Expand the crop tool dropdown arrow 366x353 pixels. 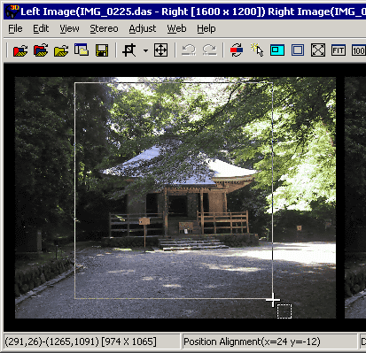pos(145,50)
